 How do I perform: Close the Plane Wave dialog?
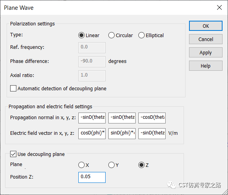(219, 7)
